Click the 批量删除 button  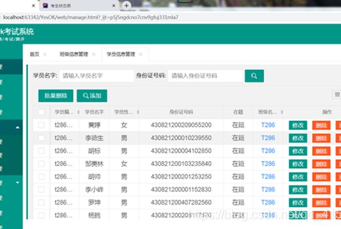(56, 95)
